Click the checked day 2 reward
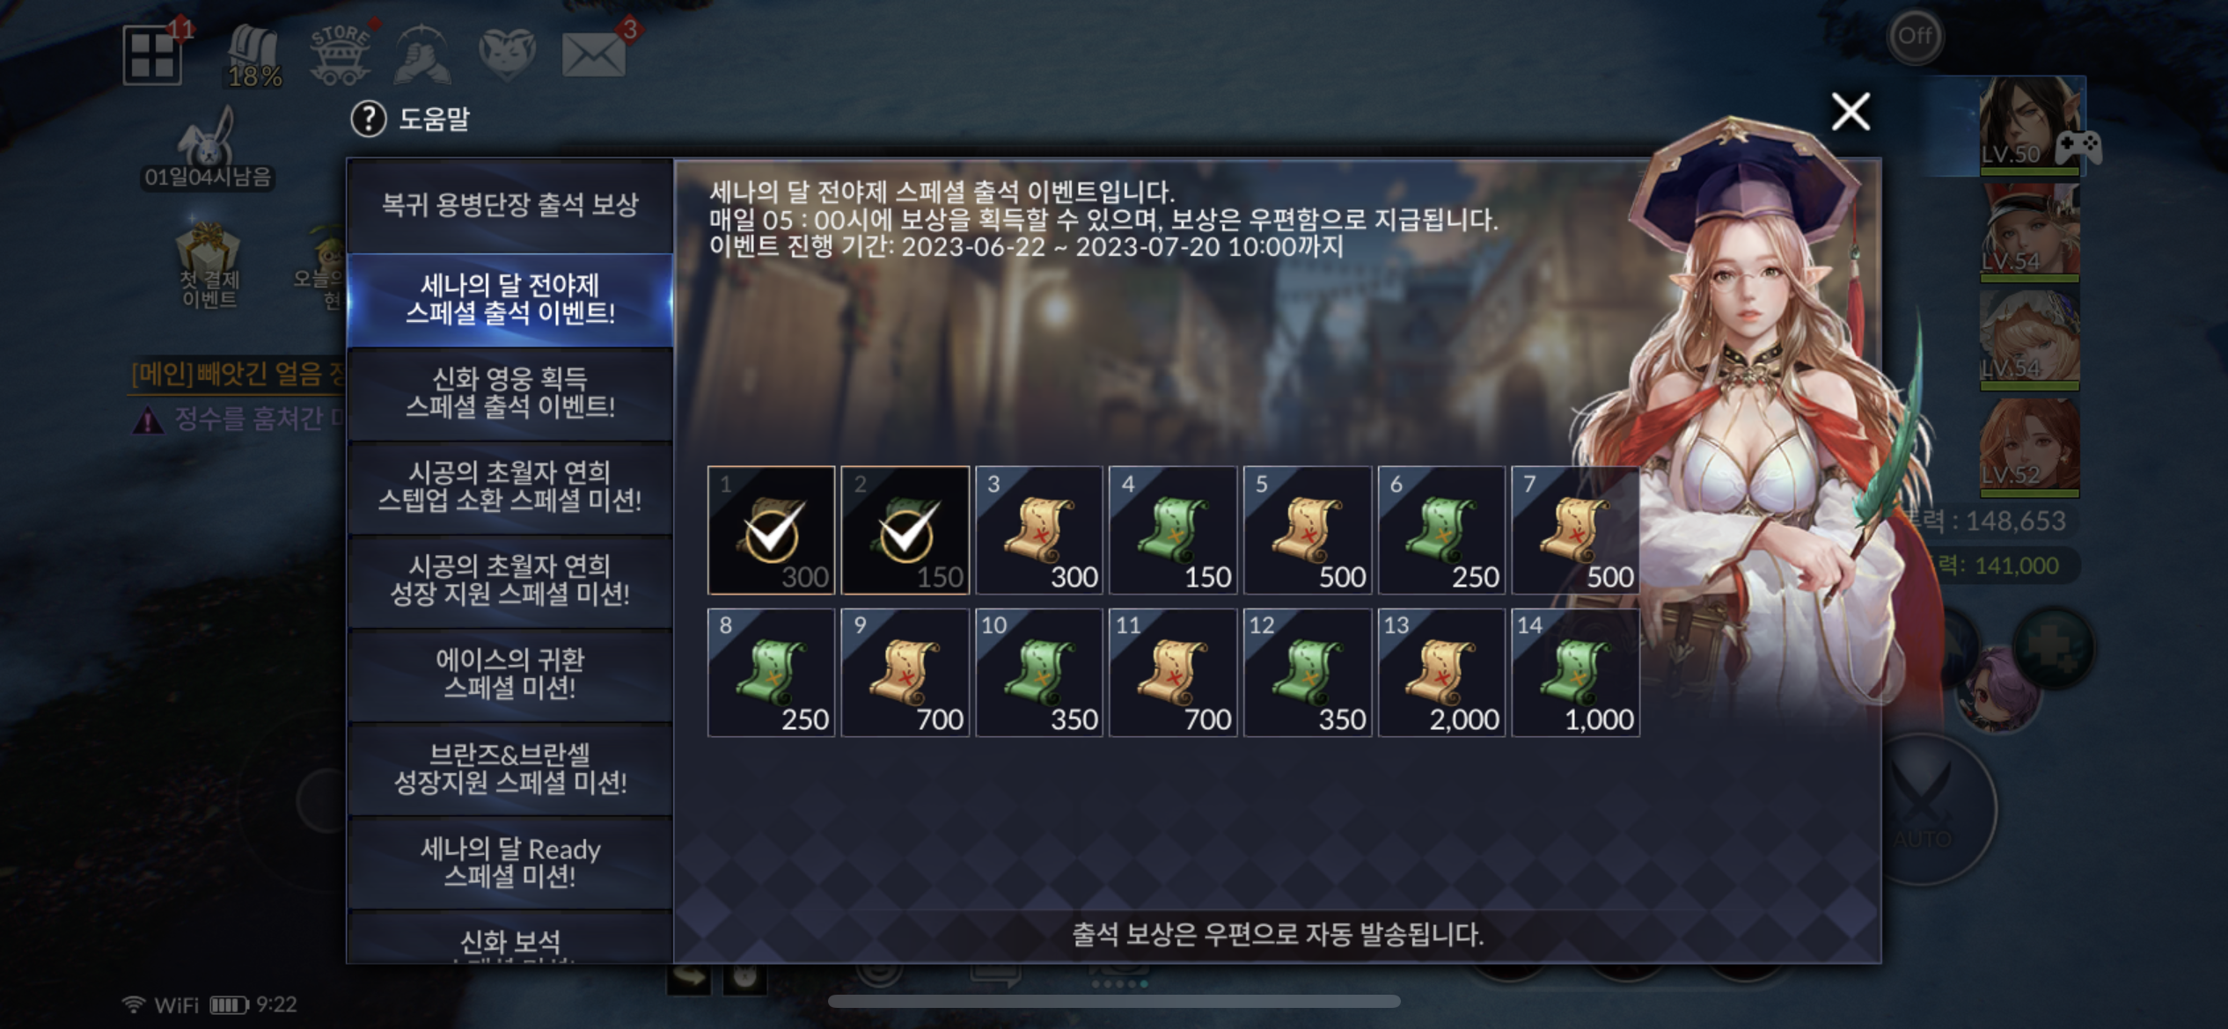The width and height of the screenshot is (2228, 1029). click(x=905, y=530)
